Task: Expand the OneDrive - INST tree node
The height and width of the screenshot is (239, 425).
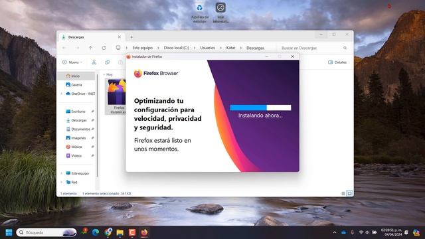Action: tap(62, 94)
